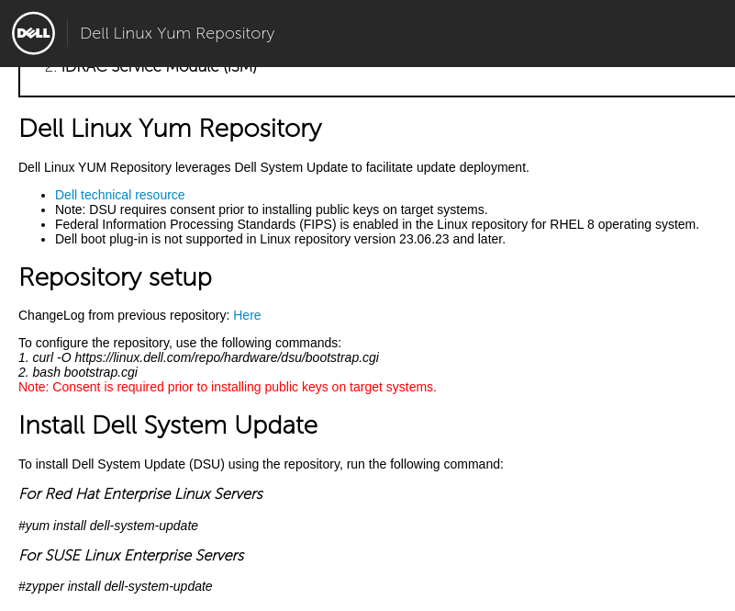Click the Install Dell System Update heading

[x=168, y=425]
